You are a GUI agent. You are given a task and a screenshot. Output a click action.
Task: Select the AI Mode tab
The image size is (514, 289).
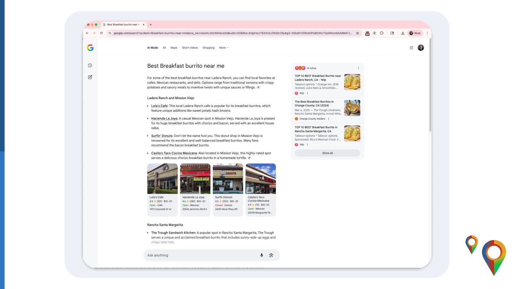coord(152,48)
